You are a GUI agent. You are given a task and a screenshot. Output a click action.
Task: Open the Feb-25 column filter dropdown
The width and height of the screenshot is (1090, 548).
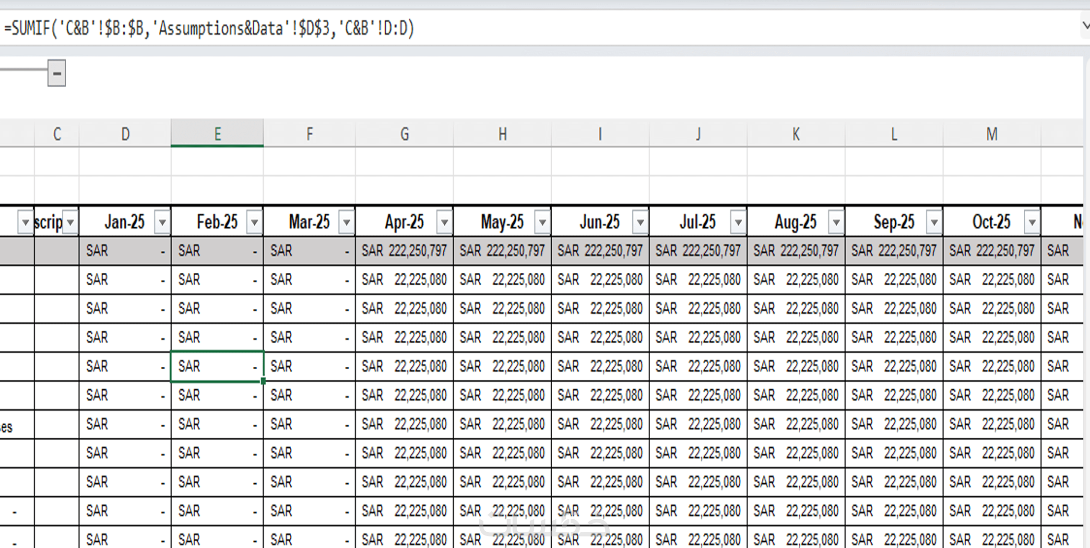pyautogui.click(x=254, y=222)
